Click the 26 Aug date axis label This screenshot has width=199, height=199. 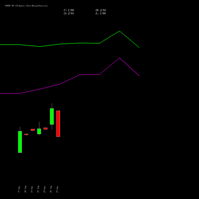click(x=51, y=189)
